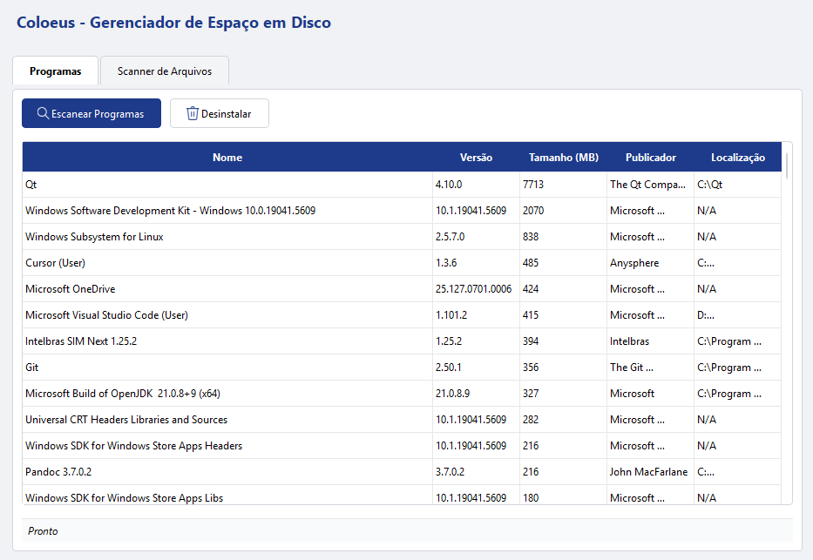This screenshot has height=560, width=813.
Task: Click the Coloeus - Gerenciador de Espaço em Disco title
Action: click(173, 23)
